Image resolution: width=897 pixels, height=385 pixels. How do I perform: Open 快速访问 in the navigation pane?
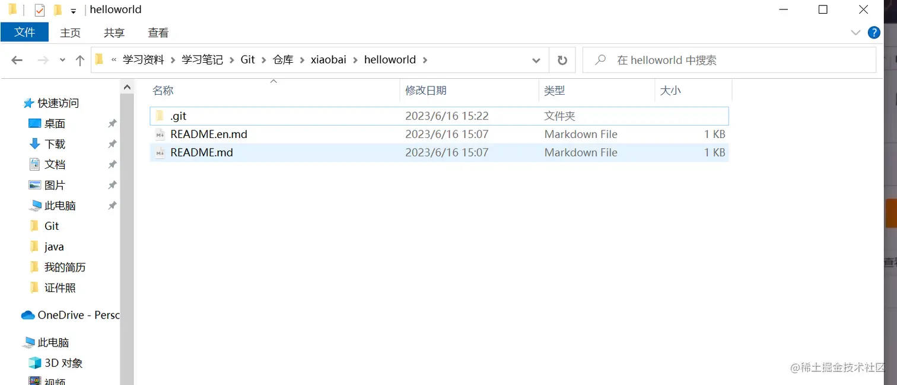point(58,103)
